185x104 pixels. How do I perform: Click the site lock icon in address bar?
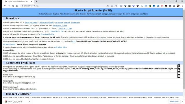click(22, 6)
